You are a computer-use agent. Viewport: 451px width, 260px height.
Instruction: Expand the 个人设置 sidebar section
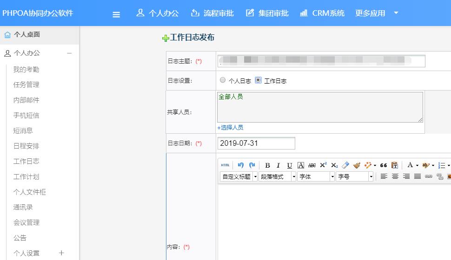click(x=61, y=253)
